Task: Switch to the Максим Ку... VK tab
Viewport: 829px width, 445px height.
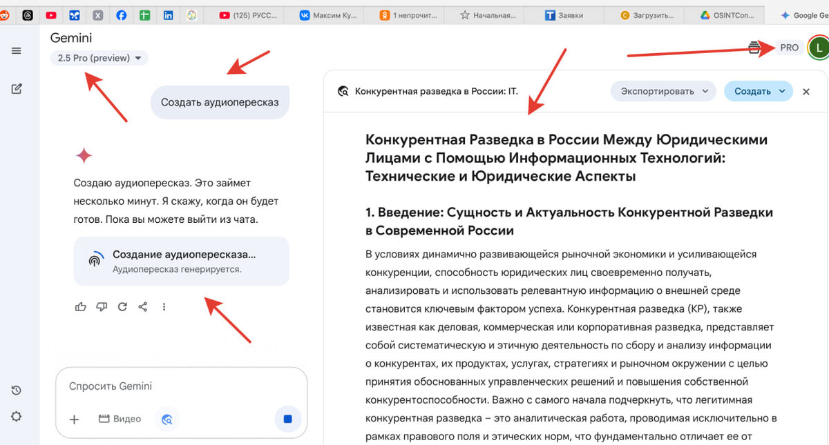Action: (328, 15)
